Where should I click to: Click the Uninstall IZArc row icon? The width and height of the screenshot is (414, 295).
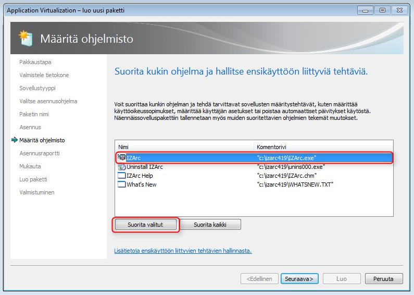tap(122, 167)
